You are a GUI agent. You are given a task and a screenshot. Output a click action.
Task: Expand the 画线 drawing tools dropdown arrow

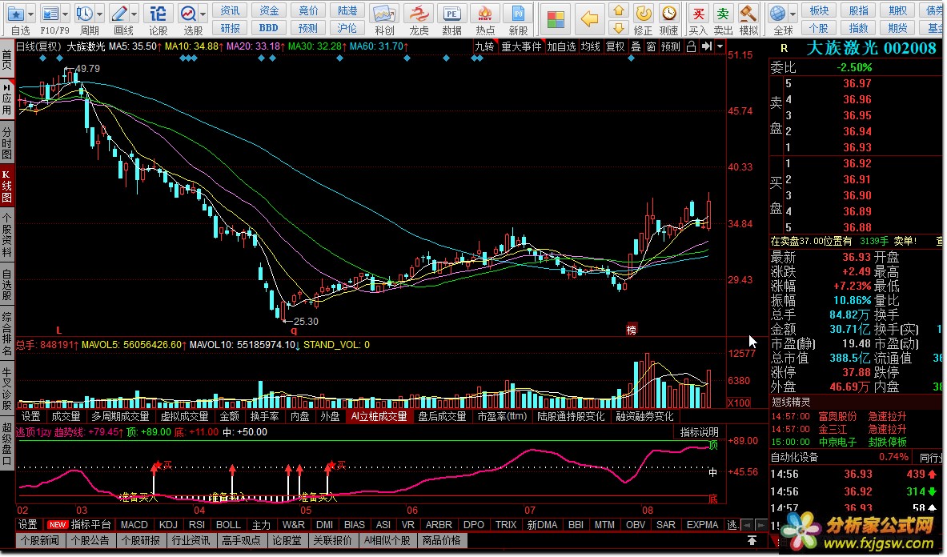click(134, 13)
